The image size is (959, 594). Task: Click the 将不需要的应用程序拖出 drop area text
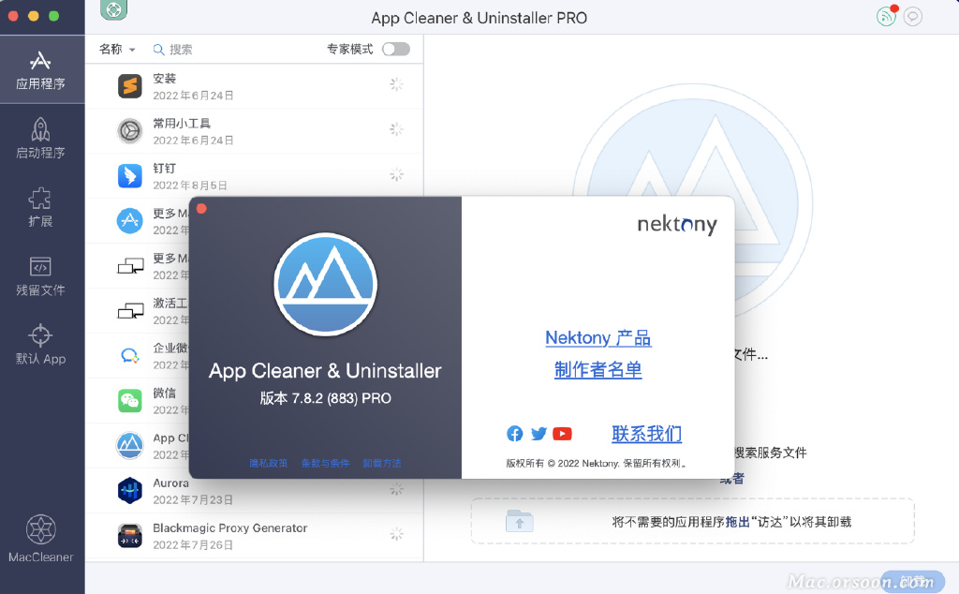tap(731, 522)
